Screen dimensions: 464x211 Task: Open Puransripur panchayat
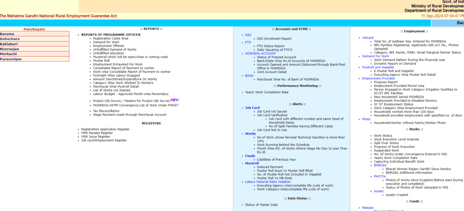point(11,59)
